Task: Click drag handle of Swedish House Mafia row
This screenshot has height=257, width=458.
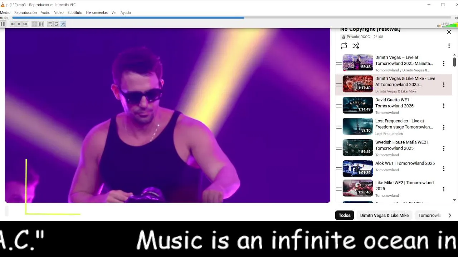Action: tap(339, 148)
